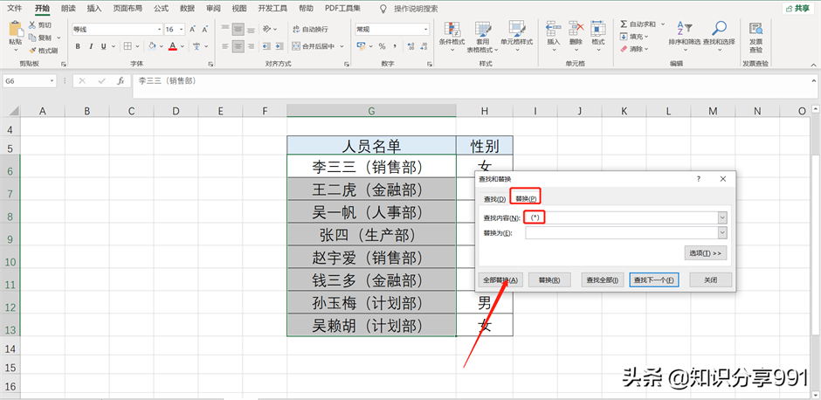Click the Bold formatting icon

[x=78, y=46]
